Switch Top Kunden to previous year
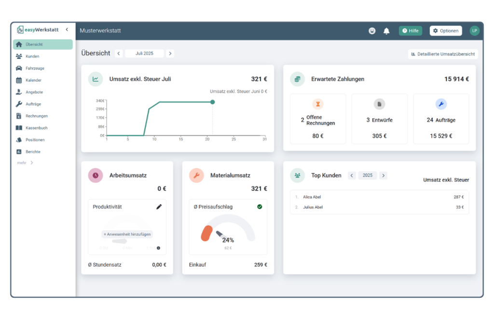 (352, 176)
